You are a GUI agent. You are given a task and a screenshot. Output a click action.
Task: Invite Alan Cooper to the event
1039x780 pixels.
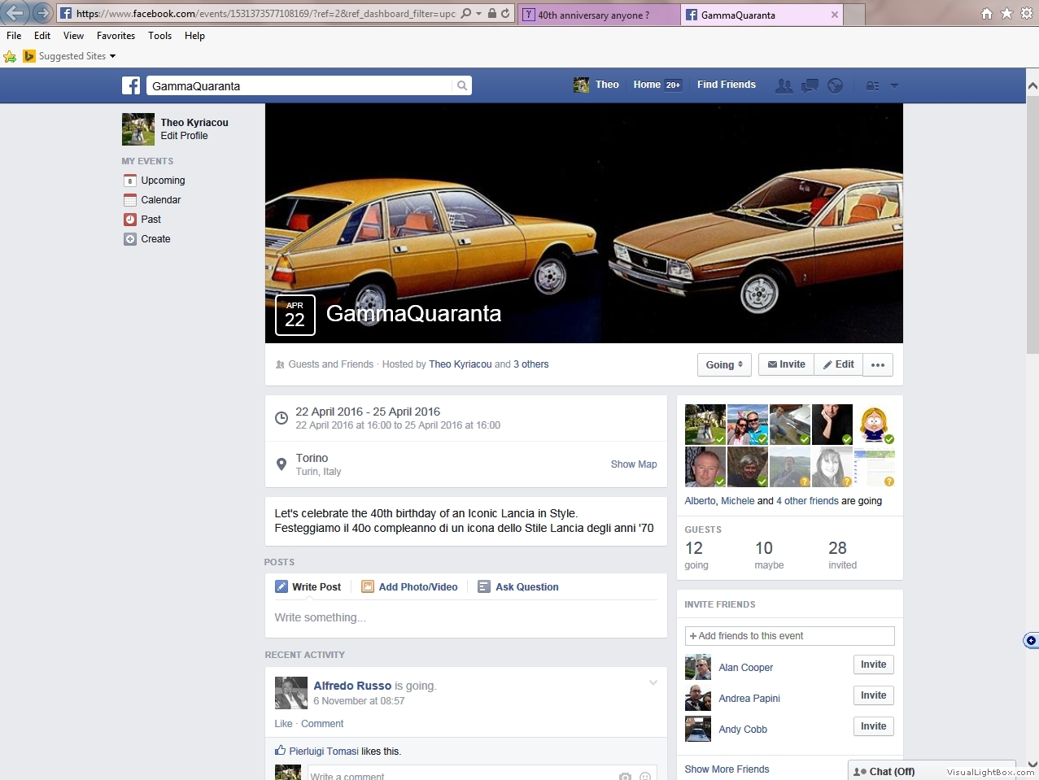point(874,665)
